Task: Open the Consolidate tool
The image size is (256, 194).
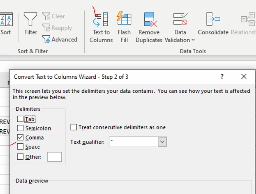Action: (213, 19)
